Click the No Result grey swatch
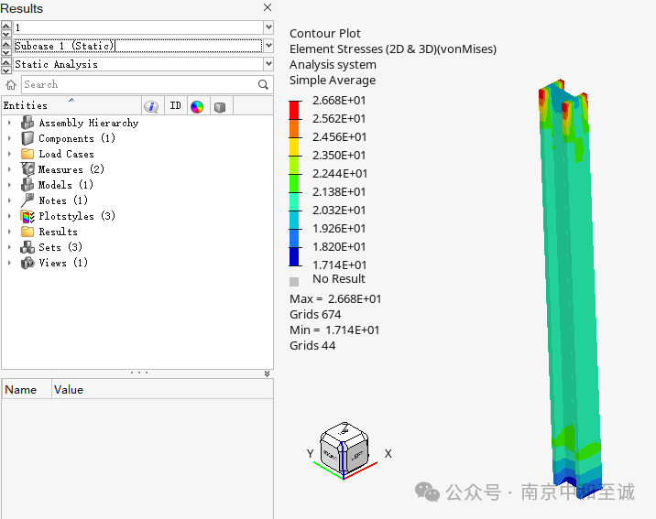 (294, 282)
